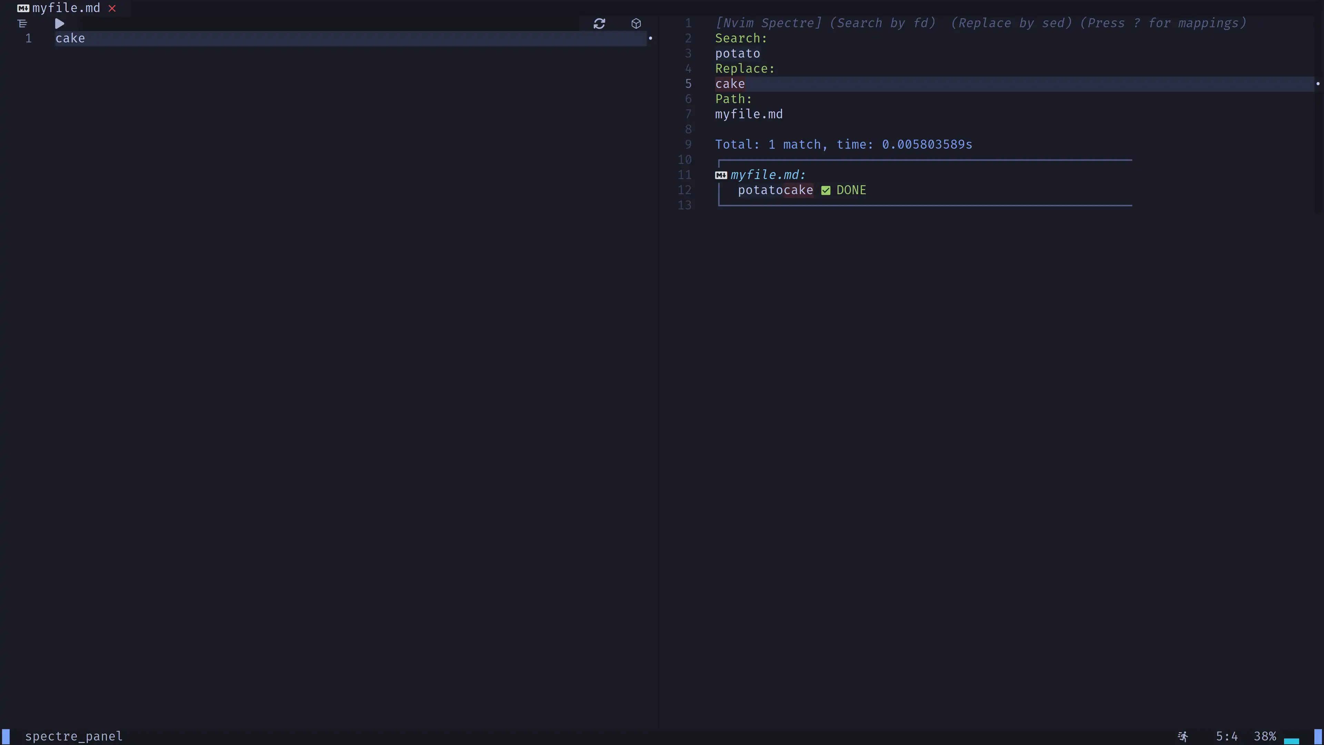Select the myfile.md buffer tab
Screen dimensions: 1324x745
coord(66,8)
